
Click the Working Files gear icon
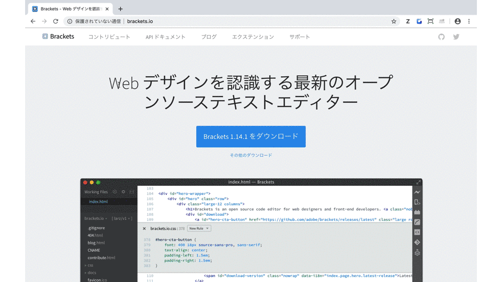[123, 192]
